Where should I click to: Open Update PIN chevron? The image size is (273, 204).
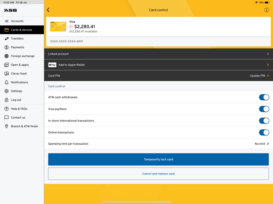point(268,76)
